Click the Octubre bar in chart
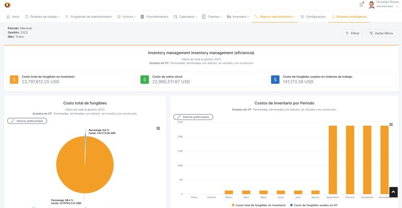402x208 pixels. 350,160
